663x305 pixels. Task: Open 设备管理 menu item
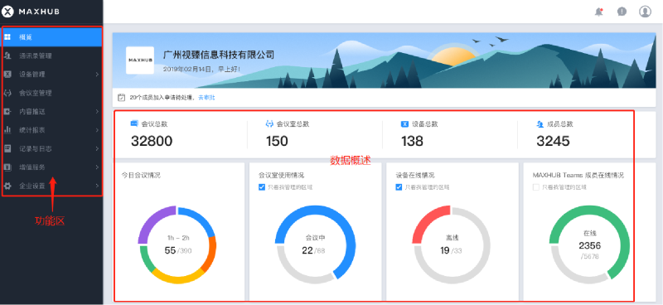(x=52, y=75)
